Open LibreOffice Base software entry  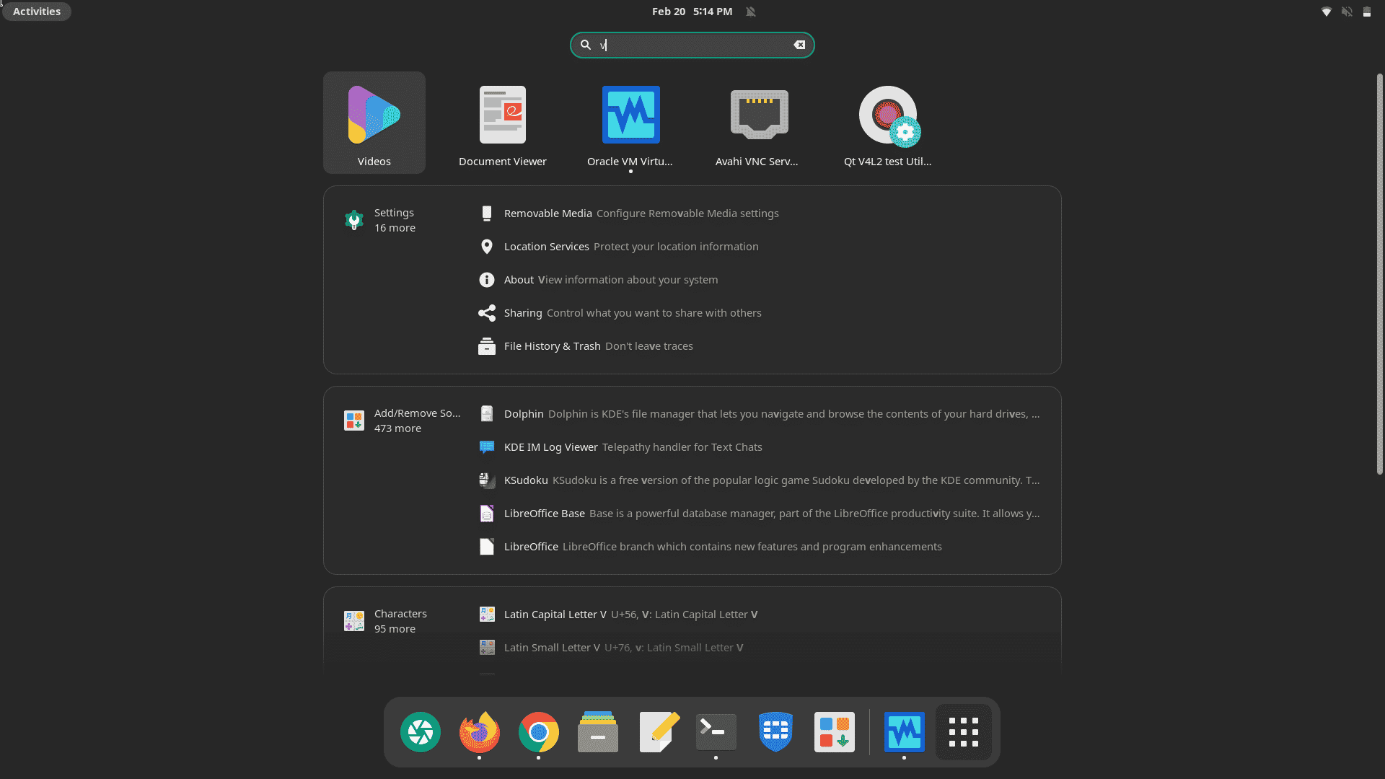click(760, 514)
